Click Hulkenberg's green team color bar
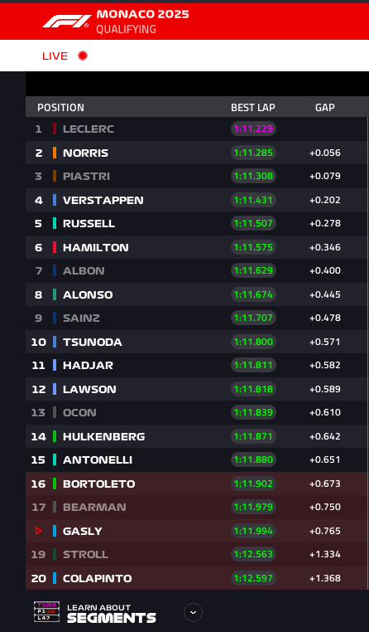This screenshot has width=369, height=632. coord(55,436)
